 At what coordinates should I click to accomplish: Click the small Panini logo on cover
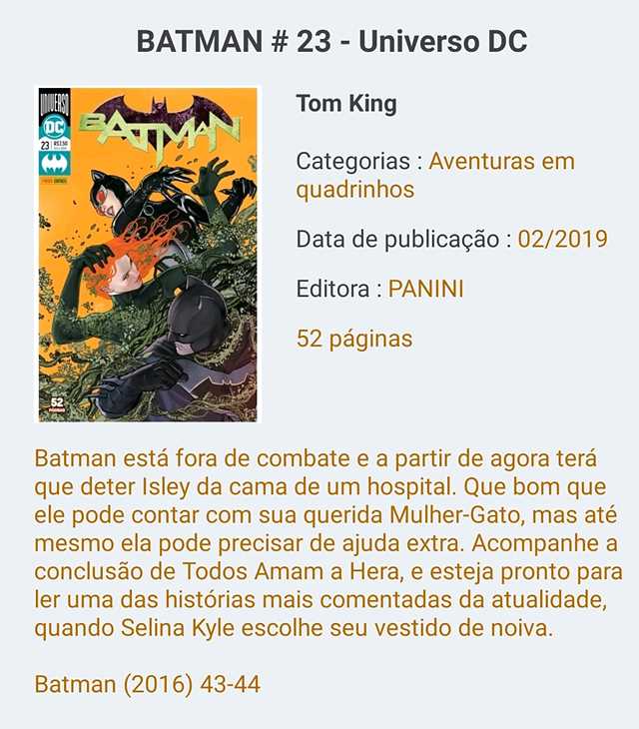[54, 180]
